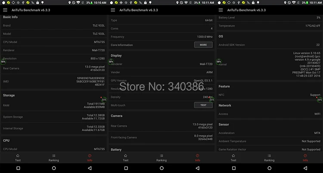Tap the Ranking tab on the Sensor screen
The height and width of the screenshot is (173, 323).
(x=269, y=158)
